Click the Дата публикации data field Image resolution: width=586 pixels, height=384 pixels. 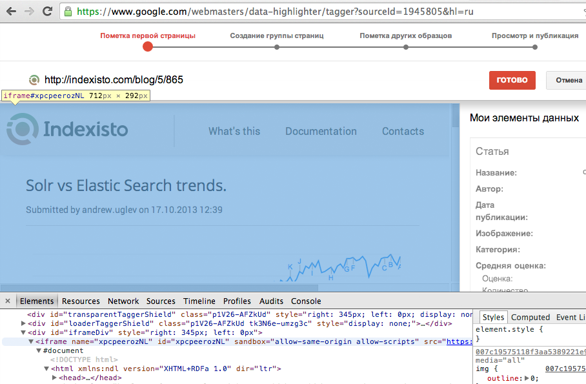click(501, 211)
